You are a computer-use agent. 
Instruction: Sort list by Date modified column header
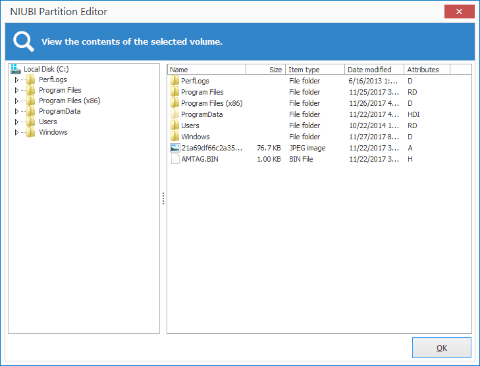point(375,70)
